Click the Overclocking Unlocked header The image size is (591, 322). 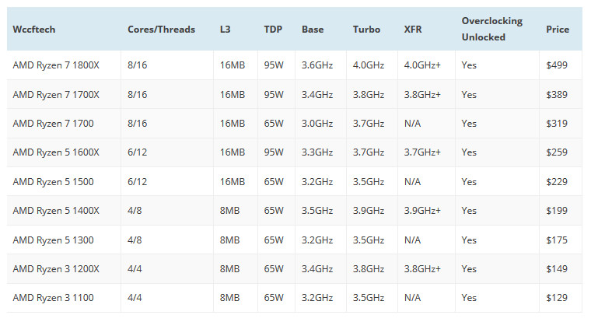(x=491, y=29)
